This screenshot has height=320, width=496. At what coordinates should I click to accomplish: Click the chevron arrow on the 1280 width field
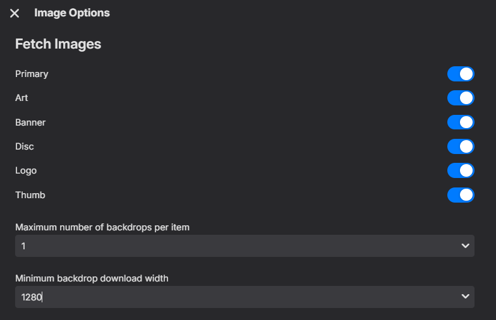point(466,297)
